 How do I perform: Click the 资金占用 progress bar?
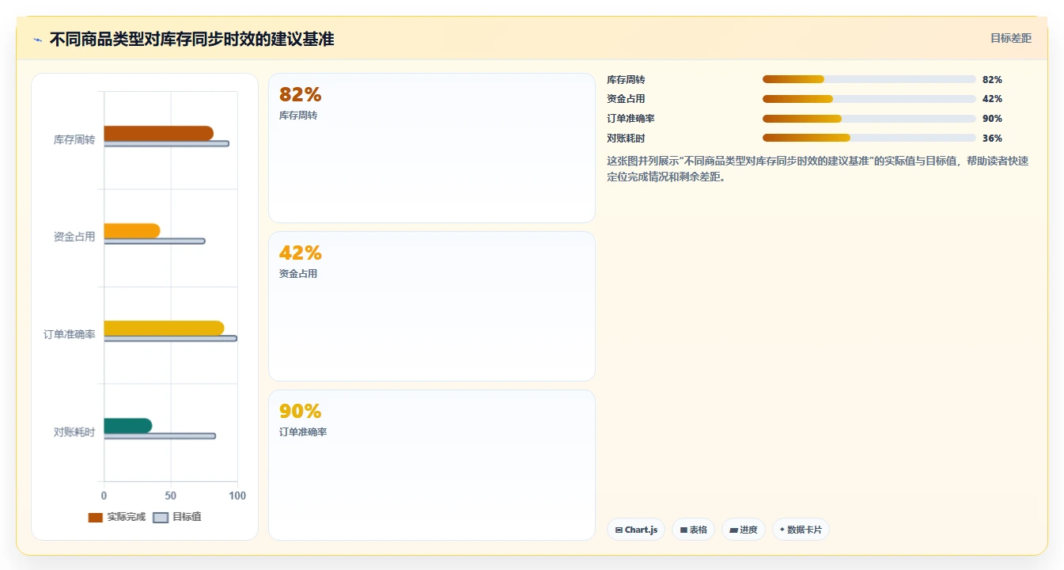869,99
